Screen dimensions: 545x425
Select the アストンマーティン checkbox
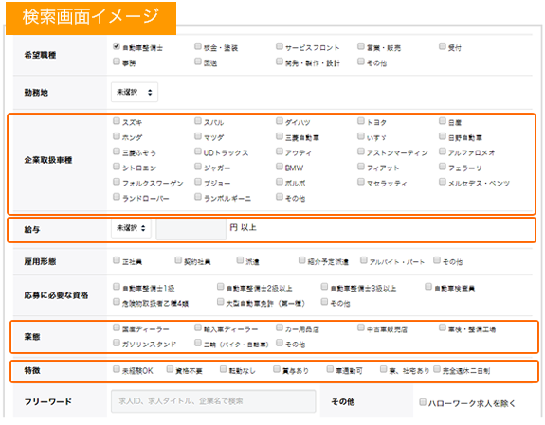[x=361, y=151]
